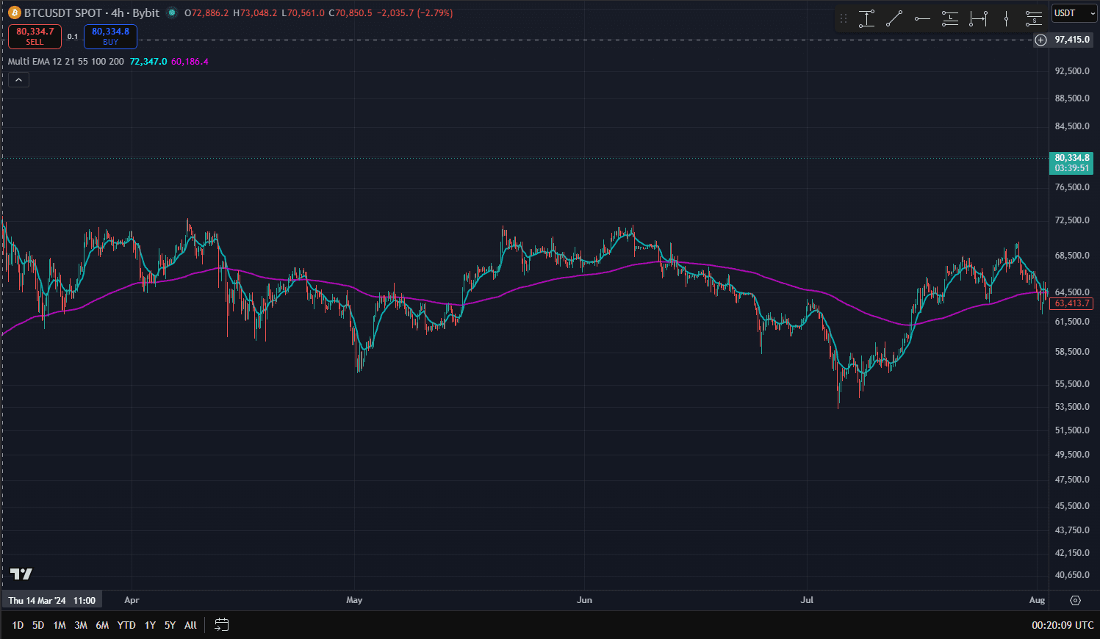Click the current price label 80,334.8
The height and width of the screenshot is (639, 1100).
pyautogui.click(x=1072, y=163)
